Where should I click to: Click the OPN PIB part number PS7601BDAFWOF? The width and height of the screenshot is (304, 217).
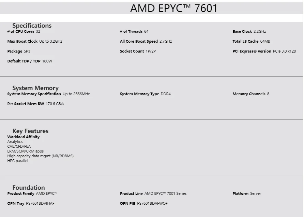pos(152,203)
